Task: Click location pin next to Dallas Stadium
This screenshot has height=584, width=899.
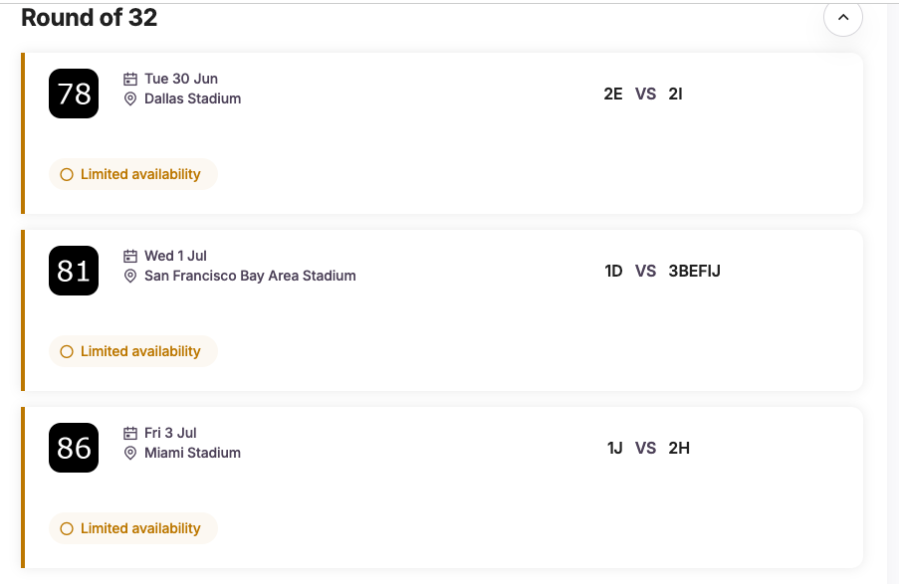Action: click(130, 98)
